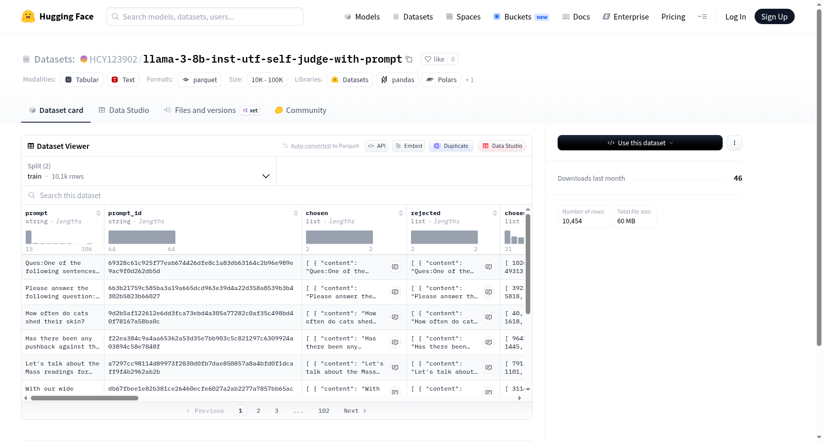
Task: Click the Embed button
Action: (x=408, y=146)
